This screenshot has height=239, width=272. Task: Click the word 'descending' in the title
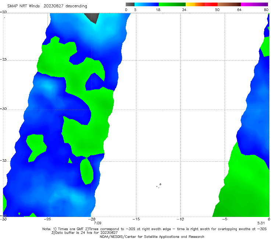[x=76, y=6]
